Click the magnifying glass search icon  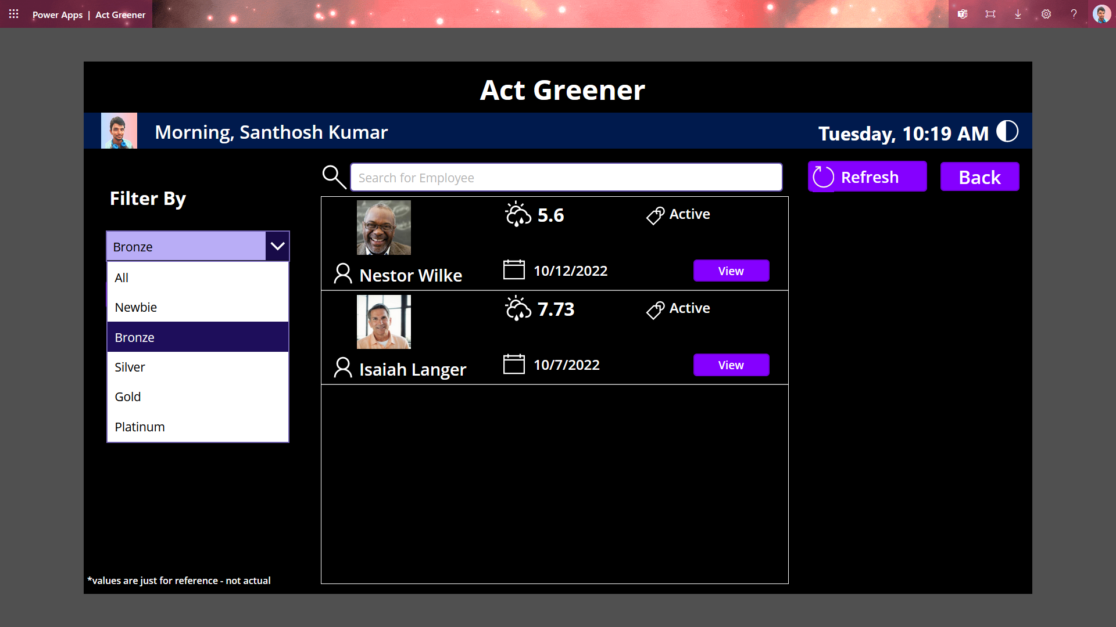point(334,177)
